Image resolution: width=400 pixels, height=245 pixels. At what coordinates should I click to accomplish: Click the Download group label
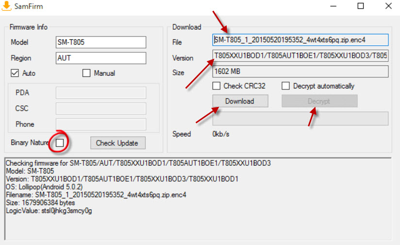point(187,27)
